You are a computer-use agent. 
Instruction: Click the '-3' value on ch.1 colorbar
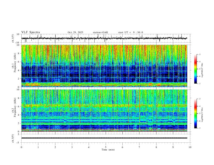click(x=199, y=54)
